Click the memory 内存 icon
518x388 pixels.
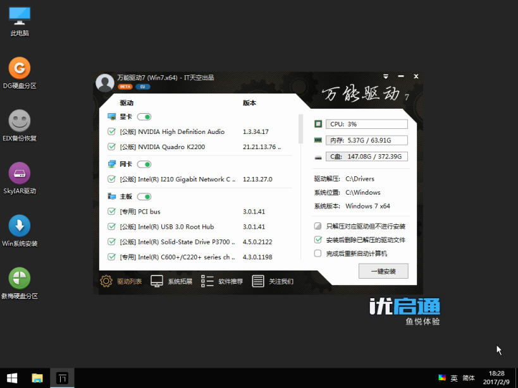tap(318, 140)
